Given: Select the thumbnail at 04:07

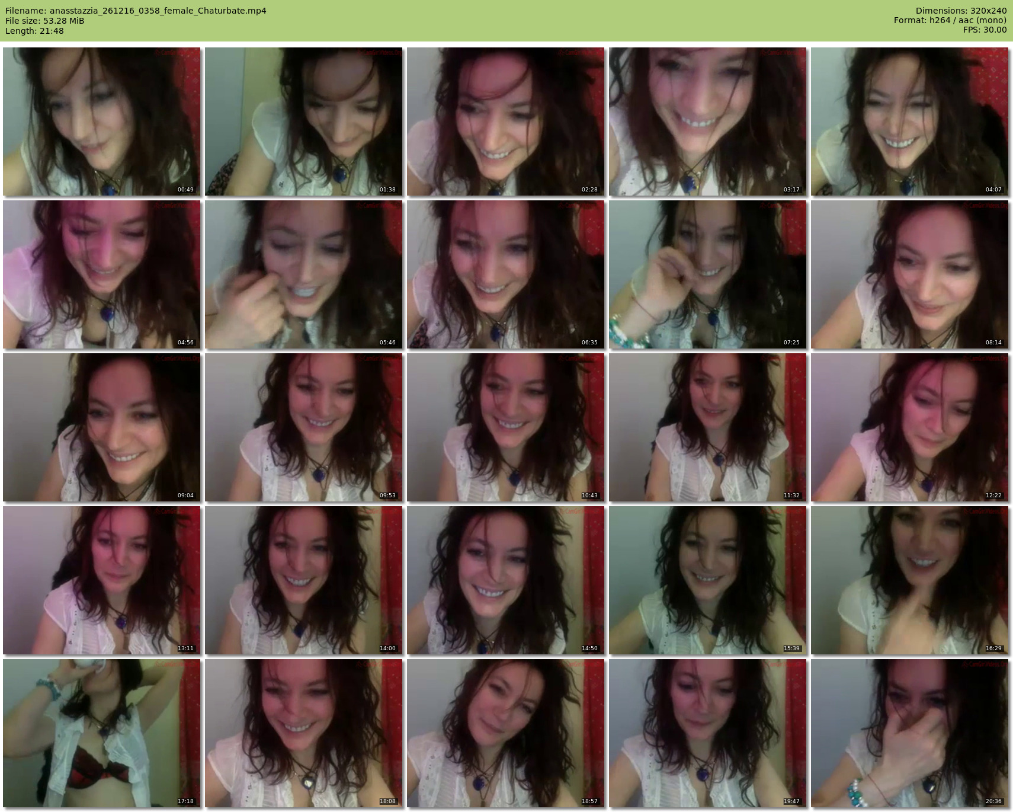Looking at the screenshot, I should coord(909,122).
